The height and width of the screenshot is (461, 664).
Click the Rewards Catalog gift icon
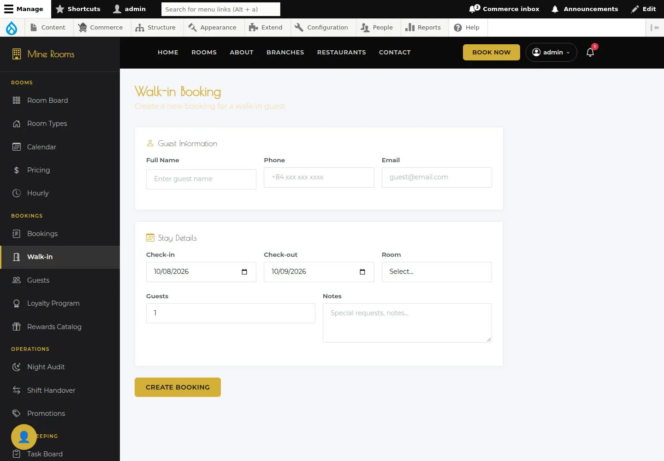click(17, 327)
